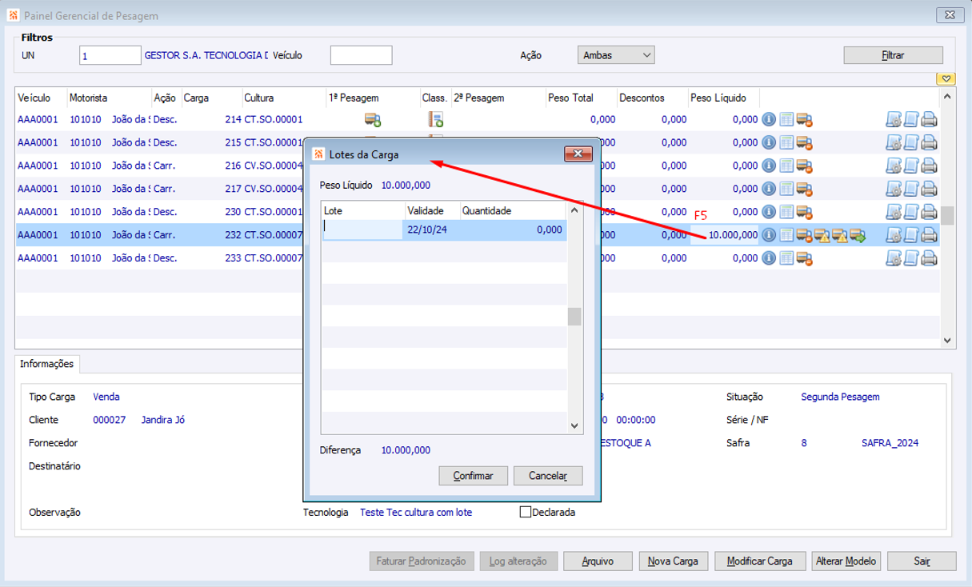972x587 pixels.
Task: Click printer icon in carga 232 row
Action: 929,236
